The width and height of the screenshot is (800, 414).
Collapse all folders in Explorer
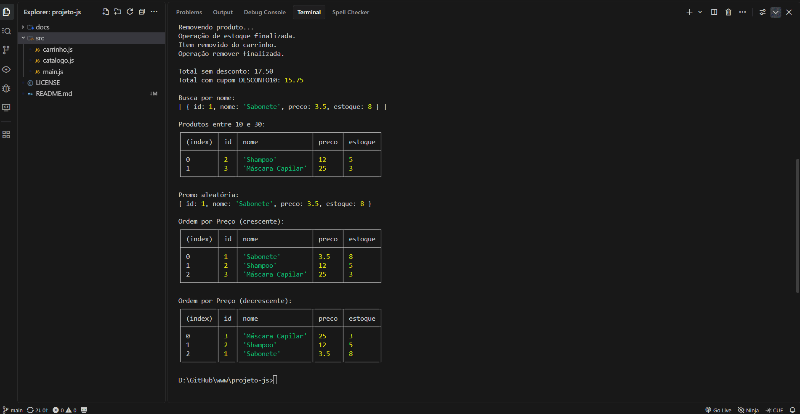142,12
